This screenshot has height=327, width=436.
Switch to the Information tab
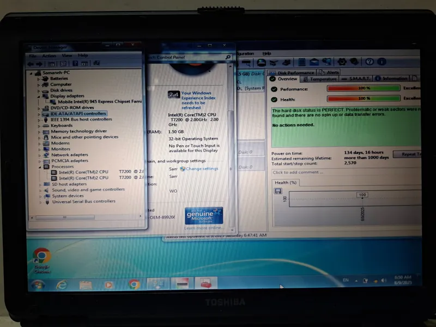pos(392,78)
